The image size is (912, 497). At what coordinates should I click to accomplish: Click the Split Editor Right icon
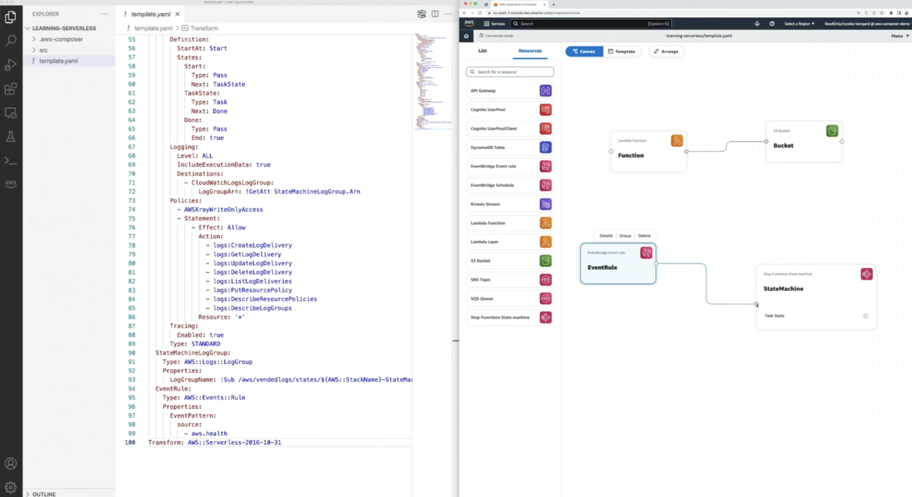[435, 14]
